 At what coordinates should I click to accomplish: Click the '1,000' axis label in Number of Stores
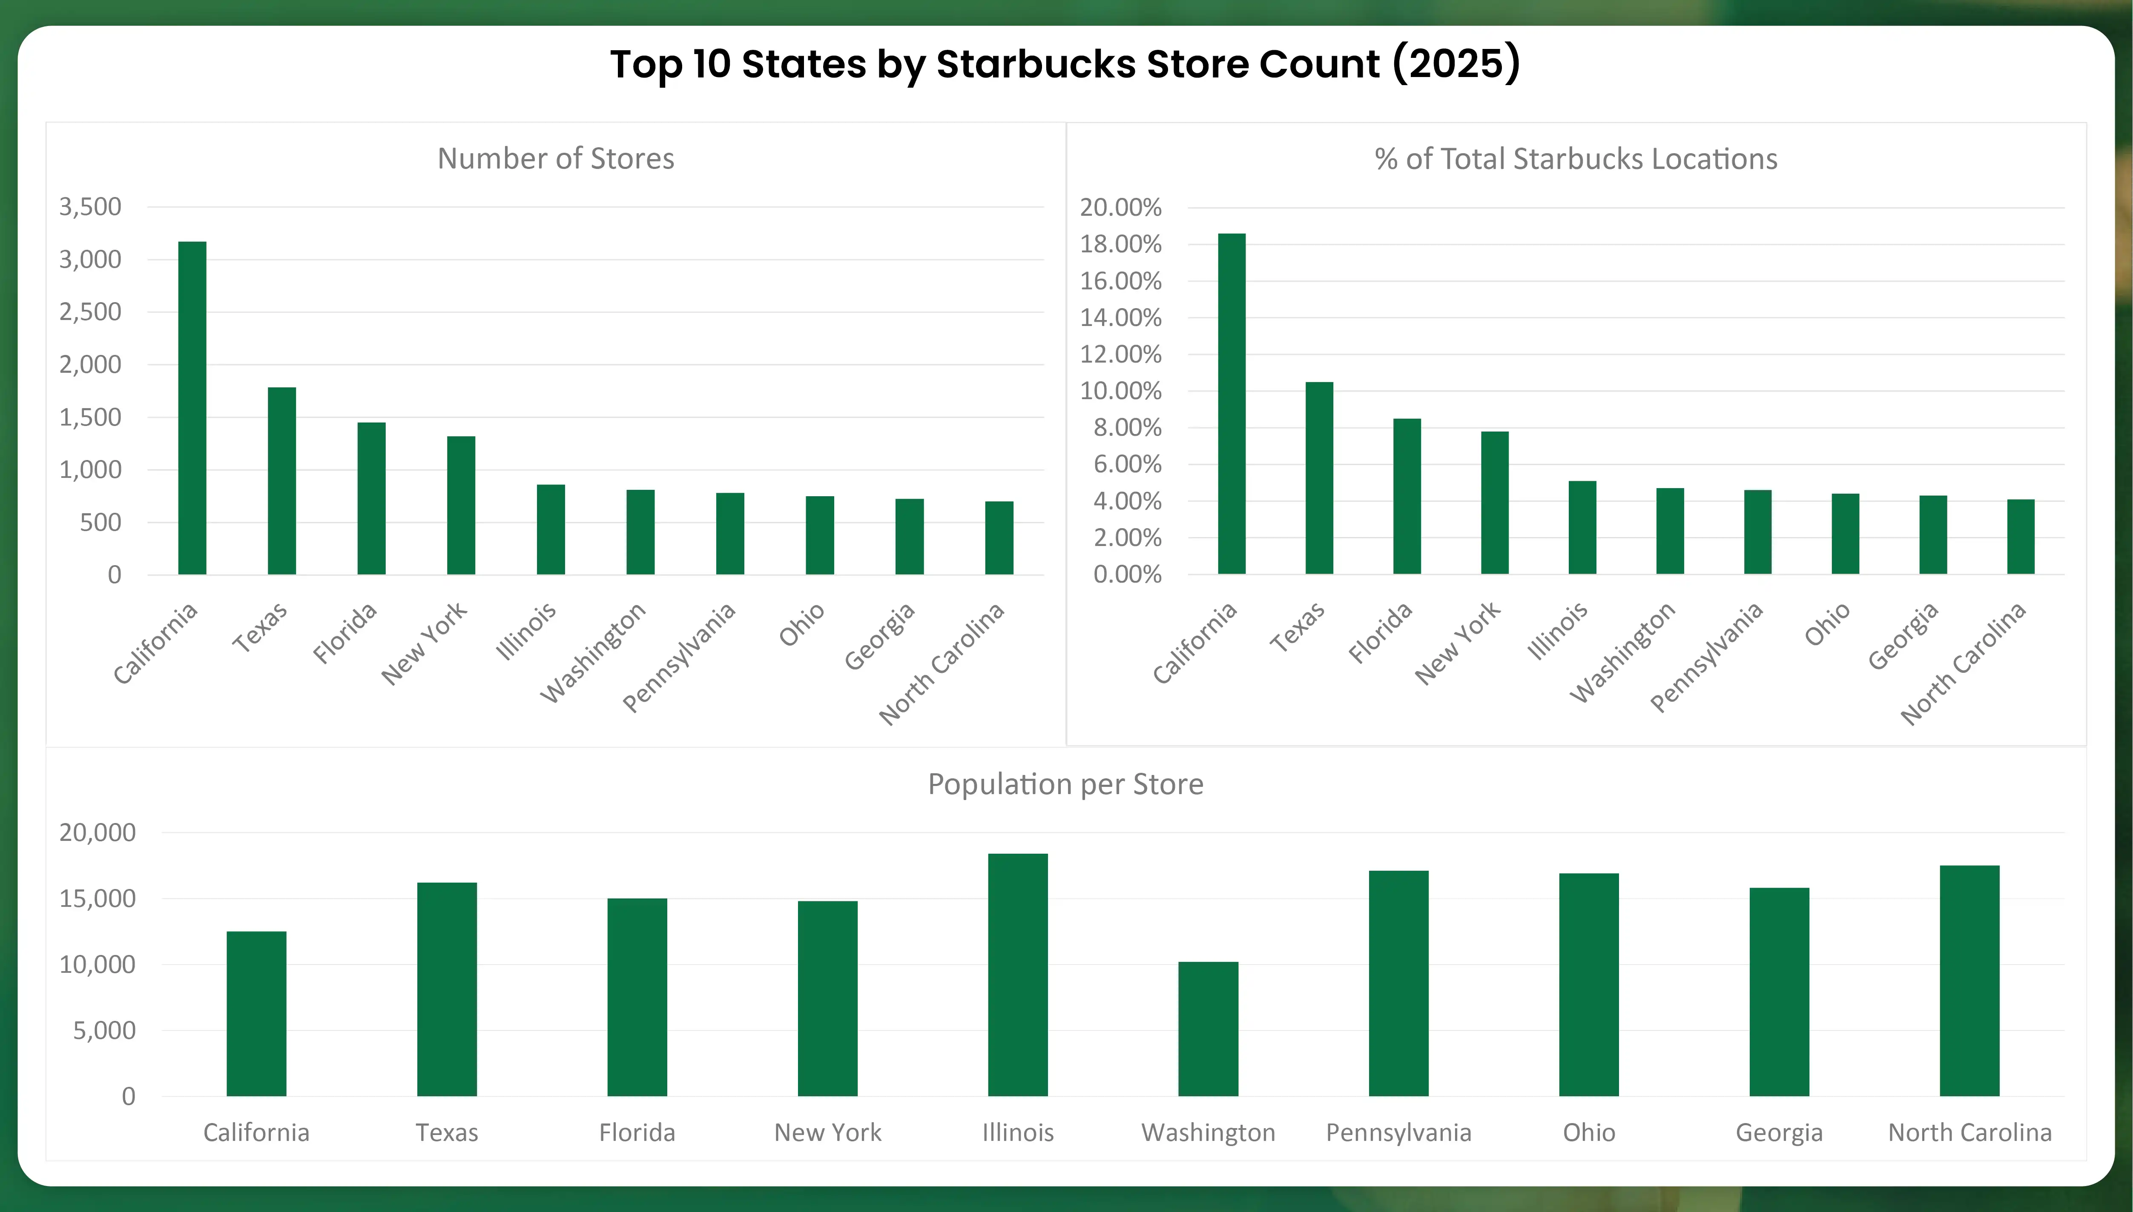[x=90, y=469]
